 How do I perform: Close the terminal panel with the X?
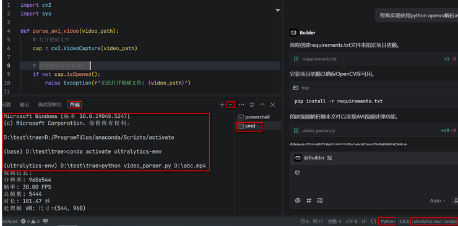click(x=272, y=104)
